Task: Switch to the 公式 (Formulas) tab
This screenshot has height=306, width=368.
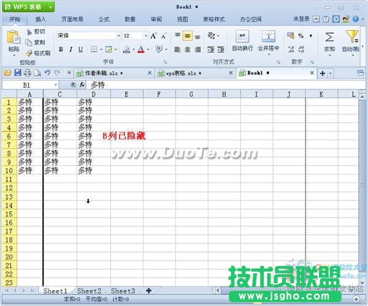Action: click(104, 19)
